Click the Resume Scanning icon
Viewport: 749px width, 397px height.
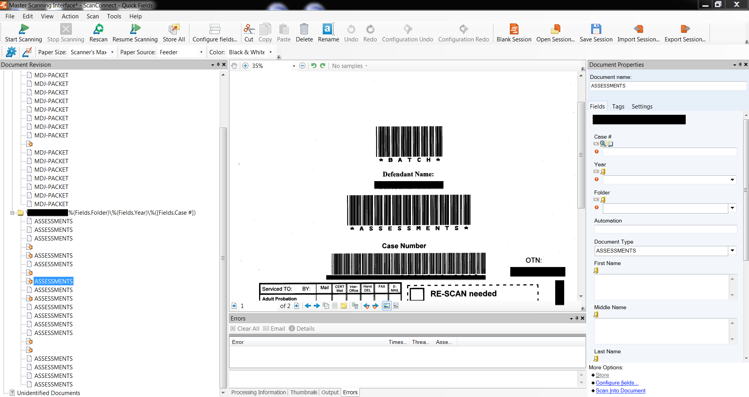coord(135,29)
